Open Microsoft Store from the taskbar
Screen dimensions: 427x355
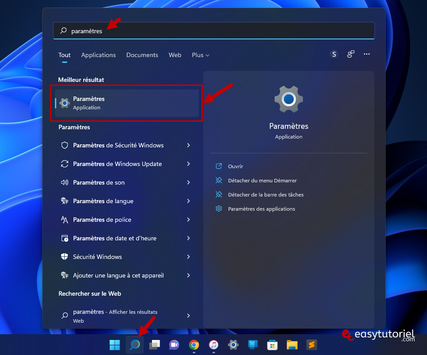pos(272,345)
